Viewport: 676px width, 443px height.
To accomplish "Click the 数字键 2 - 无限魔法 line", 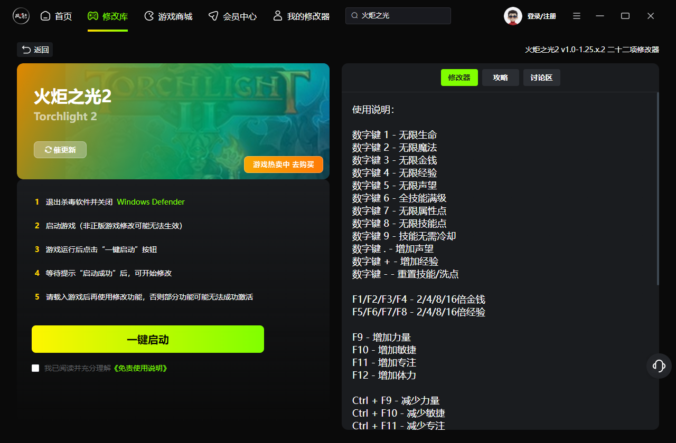I will click(395, 148).
